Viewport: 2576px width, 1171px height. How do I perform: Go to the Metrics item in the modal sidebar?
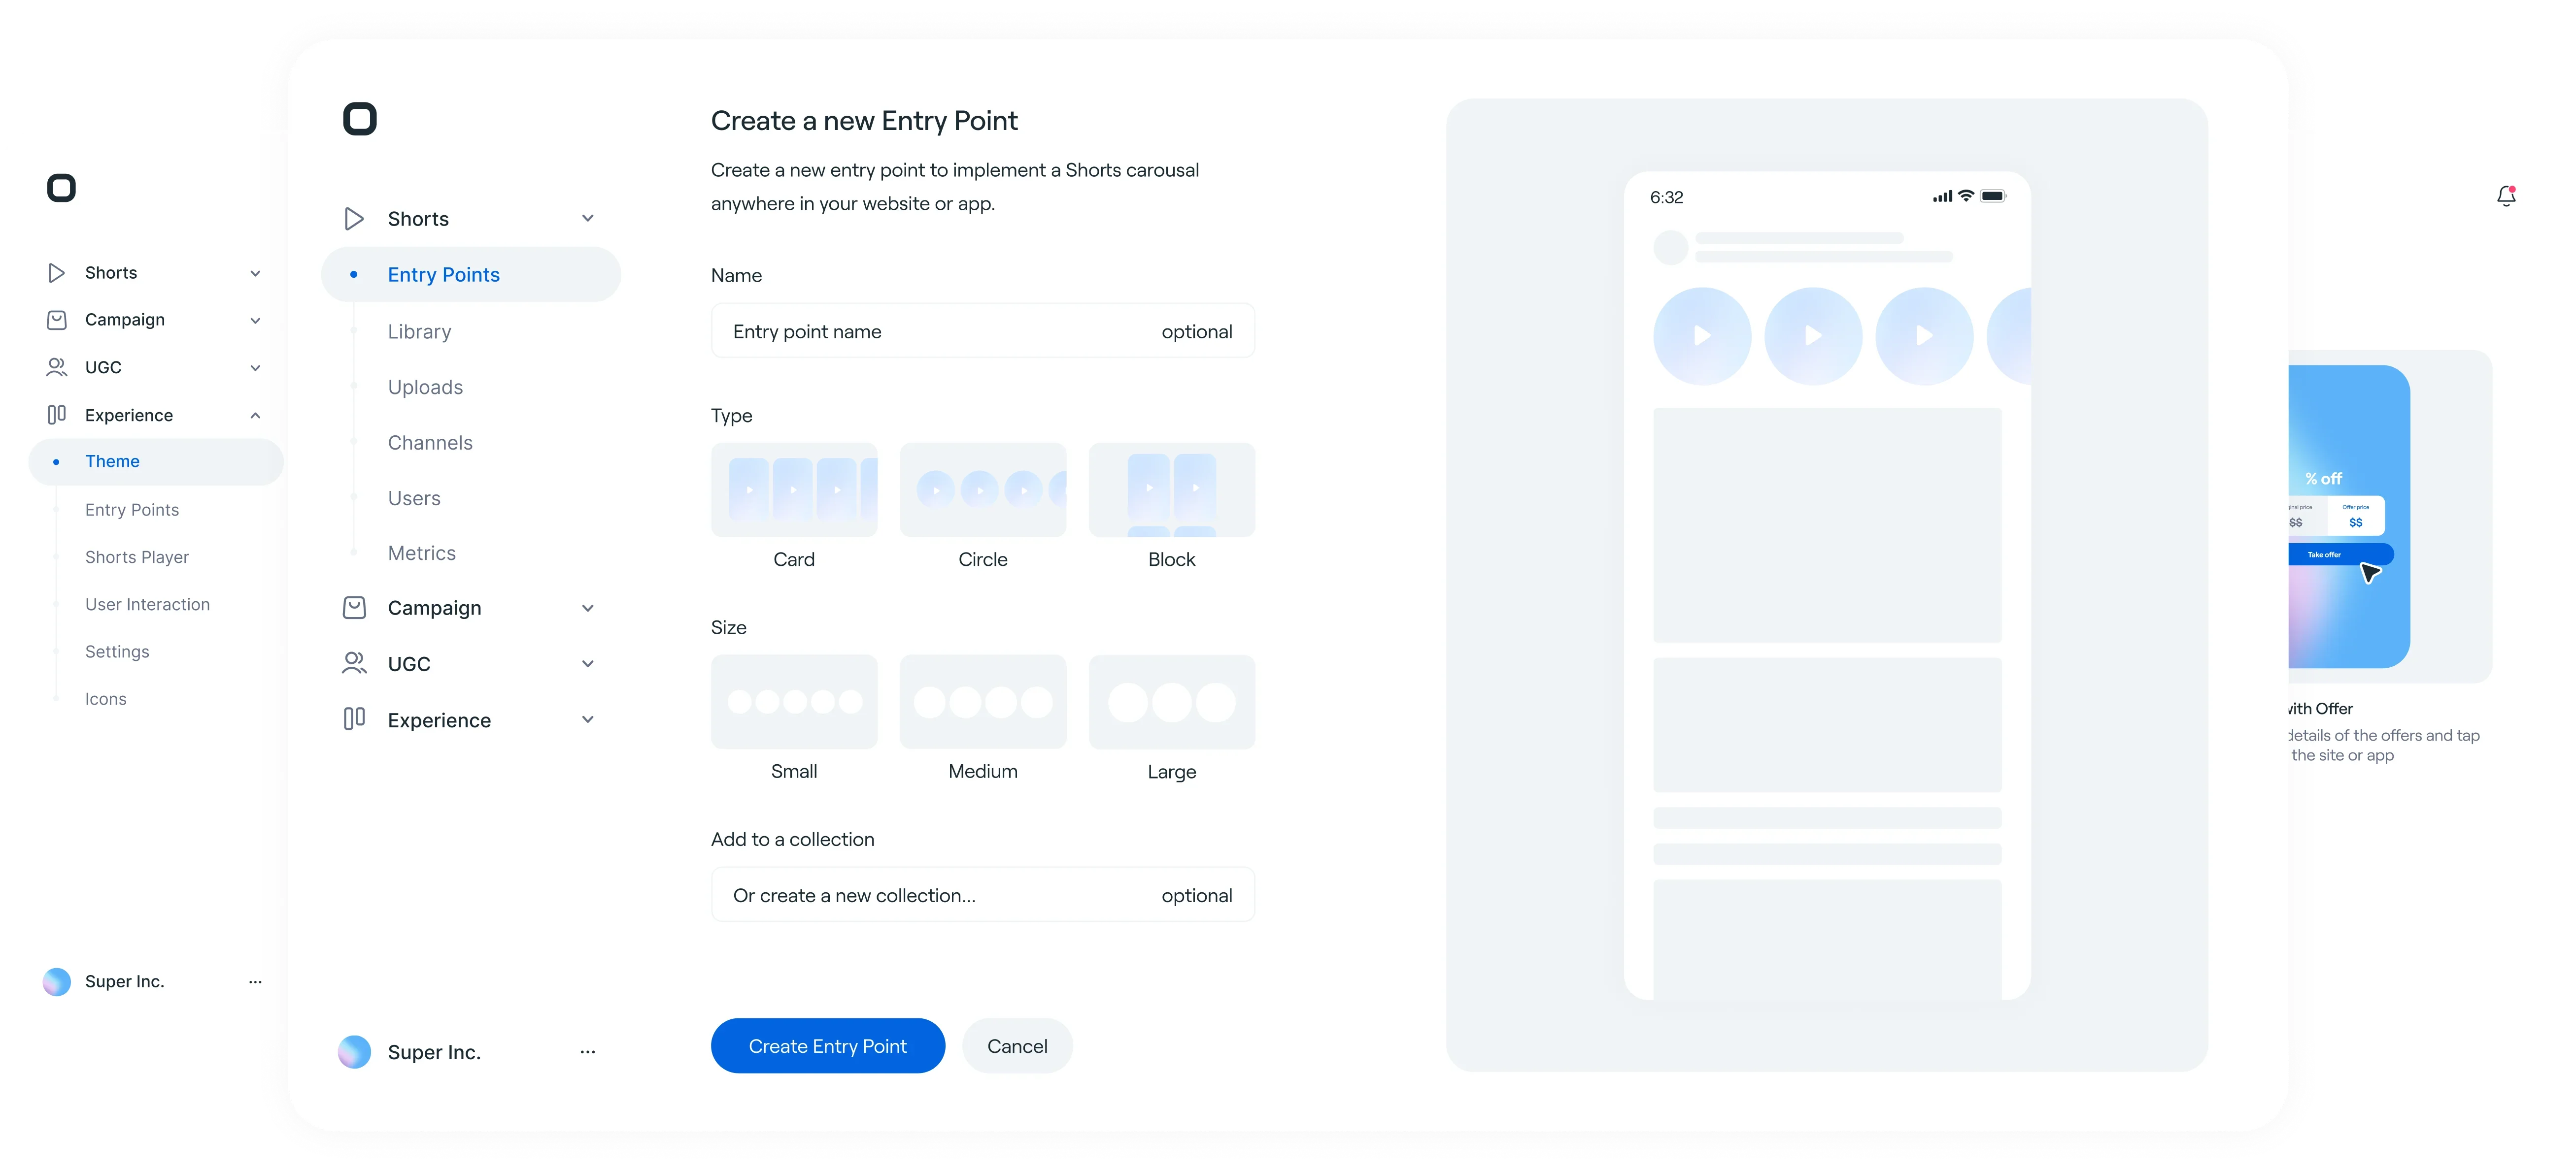(421, 553)
